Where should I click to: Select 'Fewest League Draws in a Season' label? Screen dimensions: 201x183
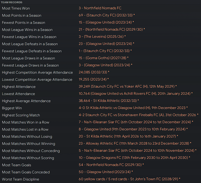(x=30, y=65)
